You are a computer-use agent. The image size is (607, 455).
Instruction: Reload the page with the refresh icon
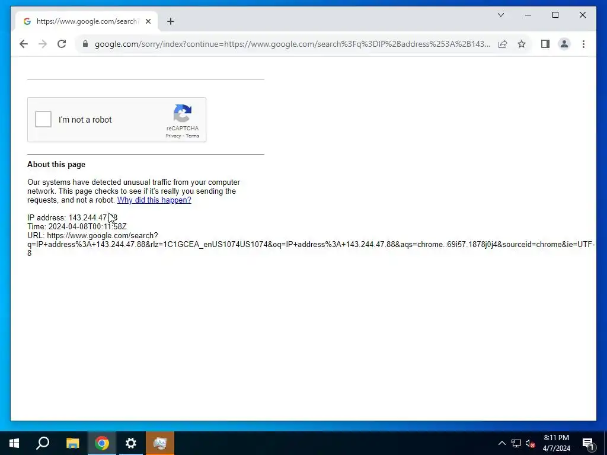point(62,44)
